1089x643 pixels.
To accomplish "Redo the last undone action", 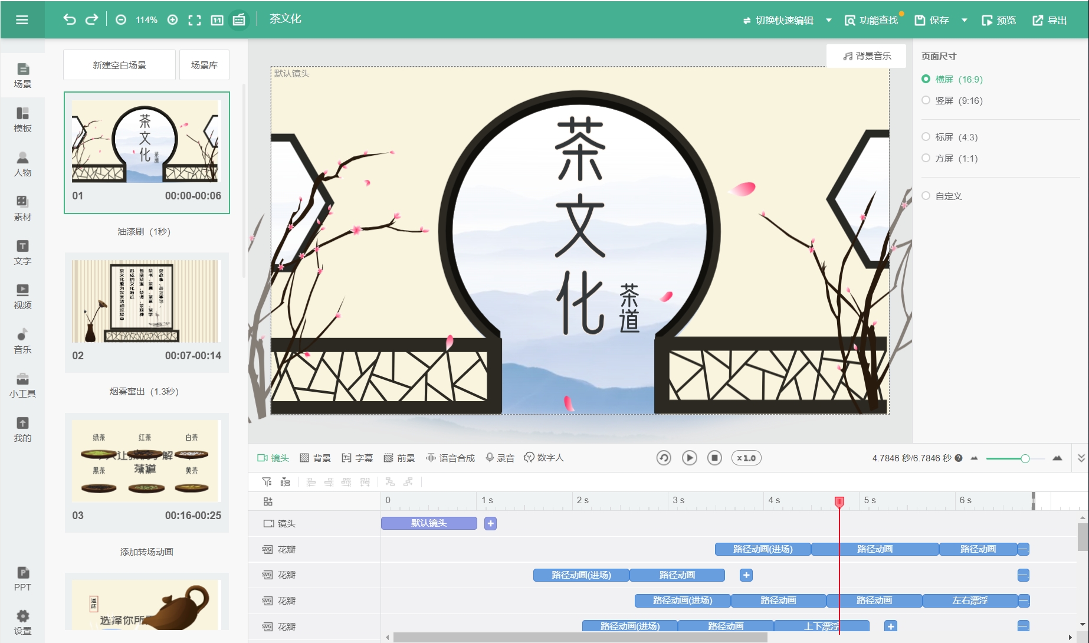I will (x=91, y=19).
